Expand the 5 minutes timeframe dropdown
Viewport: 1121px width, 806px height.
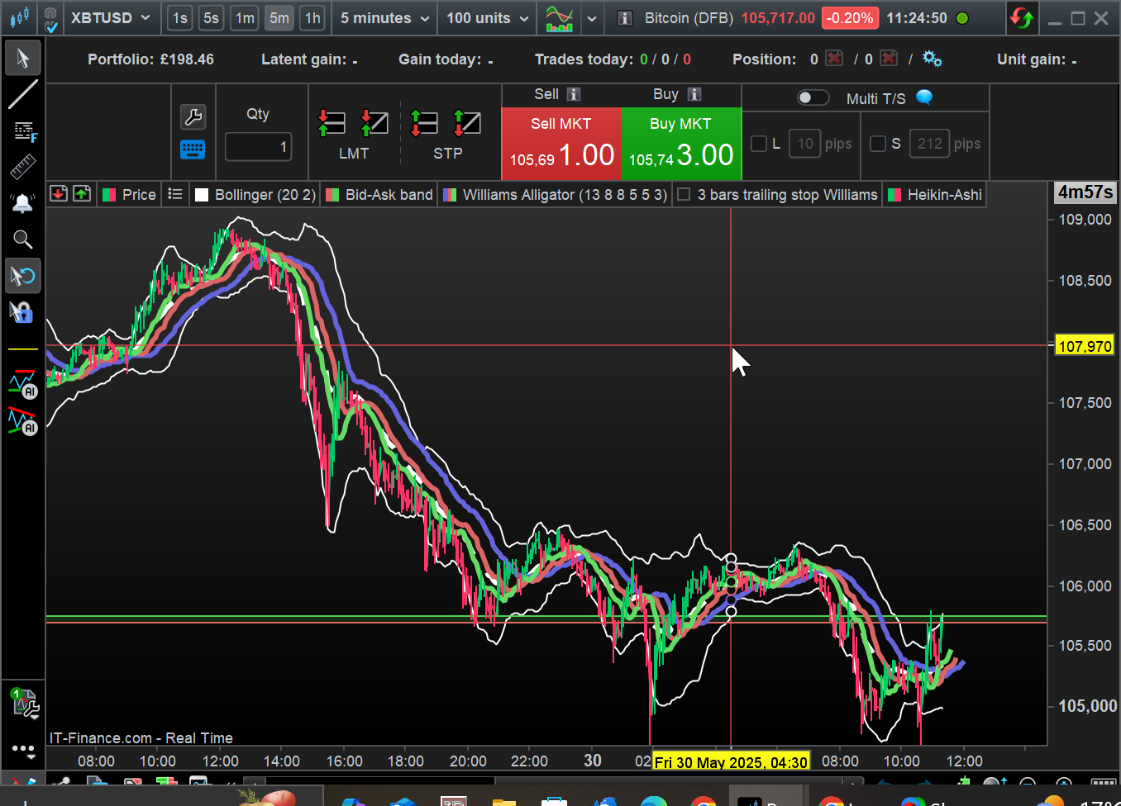click(x=384, y=18)
